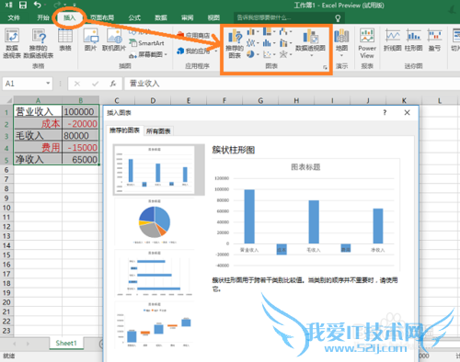Click the Tell Me lightbulb icon
Viewport: 460px width, 362px height.
338,18
